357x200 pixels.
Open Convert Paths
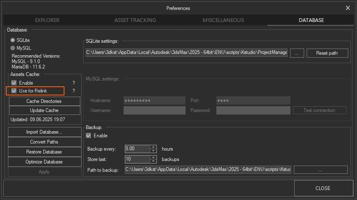(x=45, y=142)
